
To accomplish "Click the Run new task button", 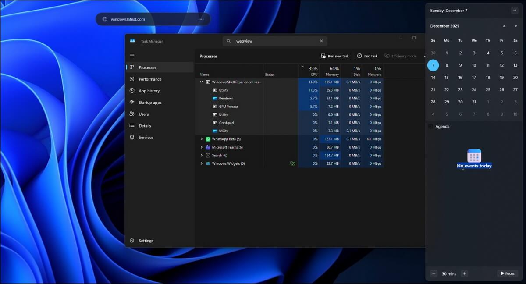I will click(x=335, y=56).
